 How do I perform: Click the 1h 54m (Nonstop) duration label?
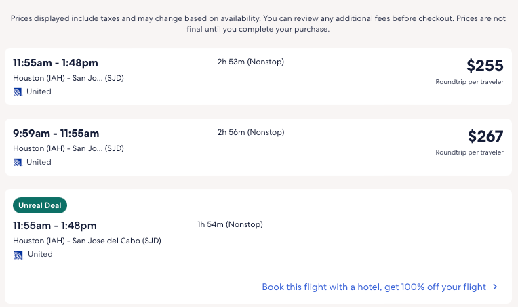click(x=230, y=224)
